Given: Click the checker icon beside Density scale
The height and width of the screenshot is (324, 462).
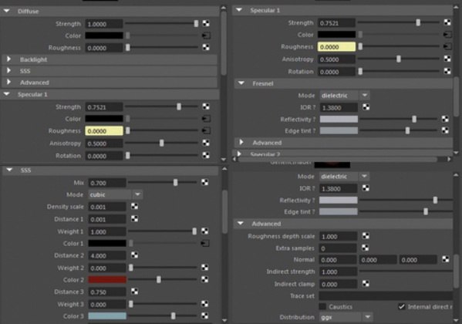Looking at the screenshot, I should (134, 207).
